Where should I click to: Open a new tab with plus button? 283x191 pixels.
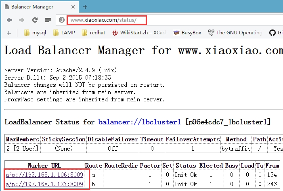[85, 7]
